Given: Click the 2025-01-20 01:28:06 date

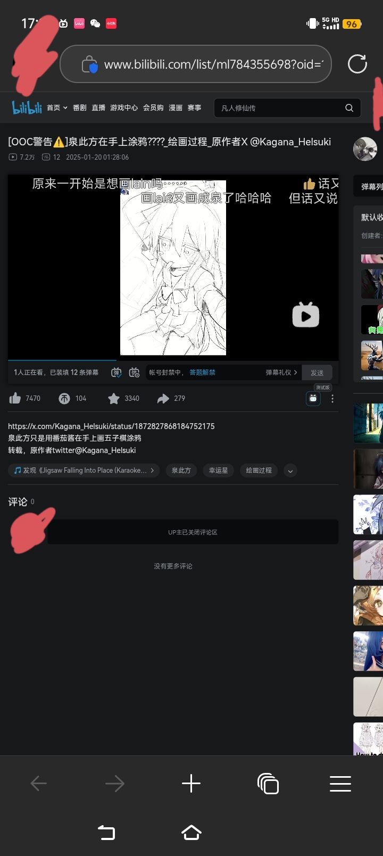Looking at the screenshot, I should (x=97, y=157).
